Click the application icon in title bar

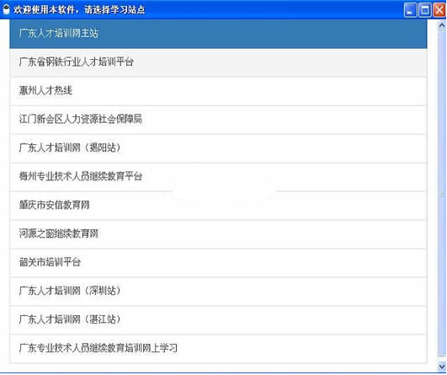[6, 10]
